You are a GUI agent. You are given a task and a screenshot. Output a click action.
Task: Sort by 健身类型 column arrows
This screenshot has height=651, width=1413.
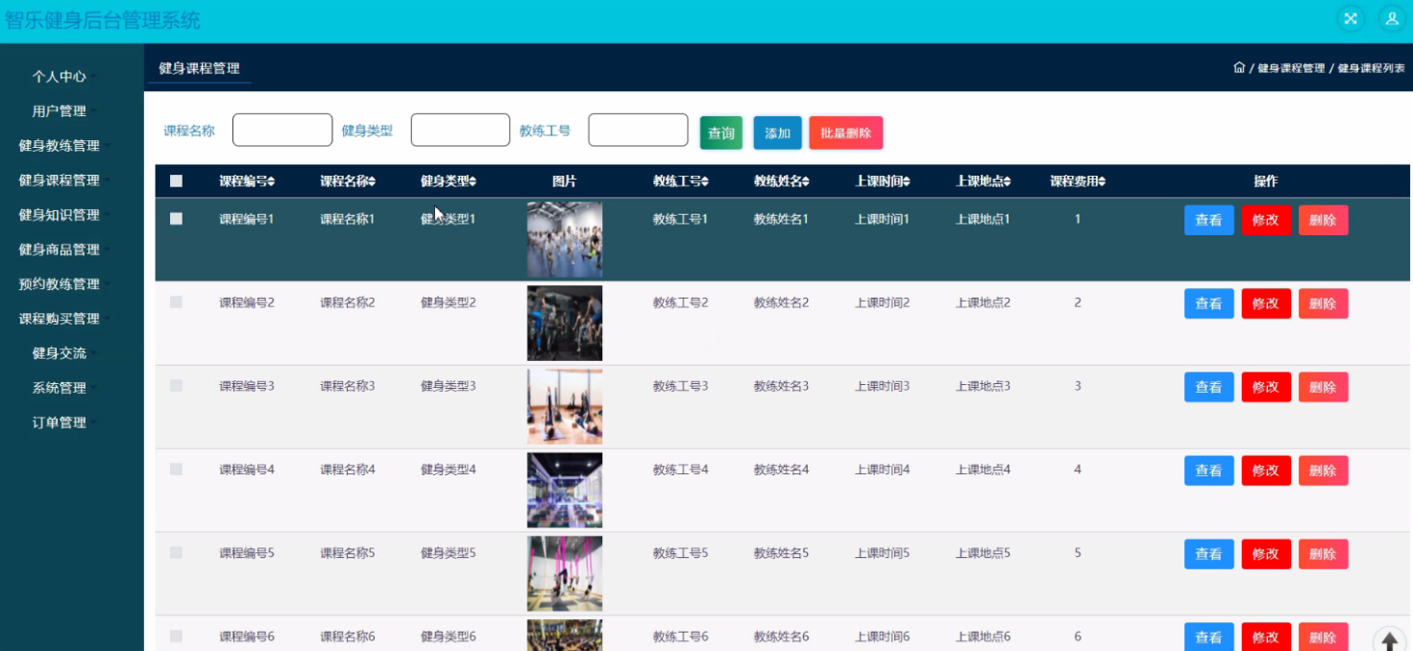click(473, 181)
